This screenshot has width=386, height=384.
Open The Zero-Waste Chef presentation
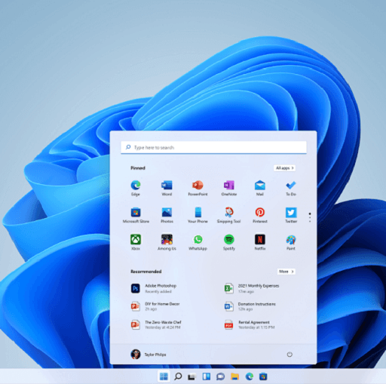click(156, 324)
